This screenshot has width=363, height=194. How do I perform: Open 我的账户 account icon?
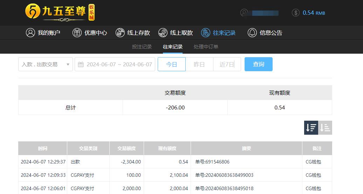pos(30,33)
